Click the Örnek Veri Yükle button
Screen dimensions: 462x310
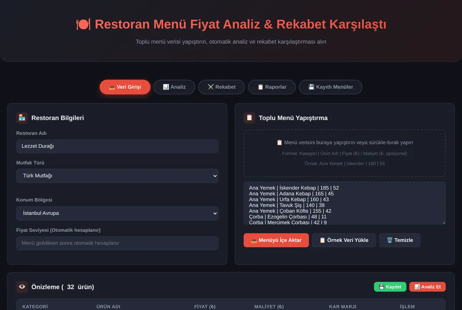tap(344, 240)
